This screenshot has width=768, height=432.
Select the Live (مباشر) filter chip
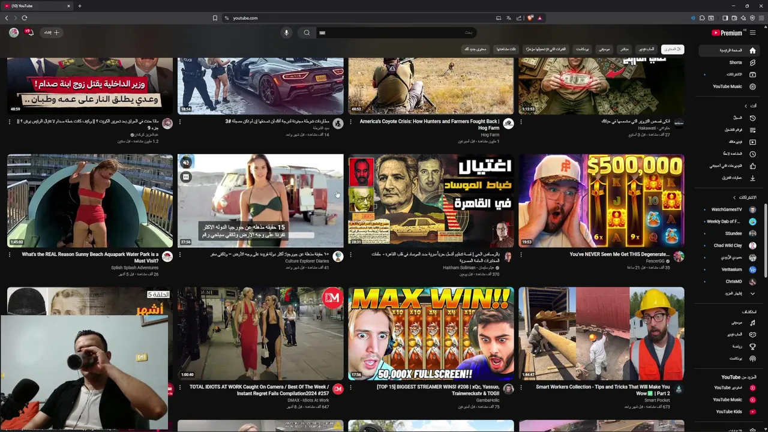pos(625,49)
